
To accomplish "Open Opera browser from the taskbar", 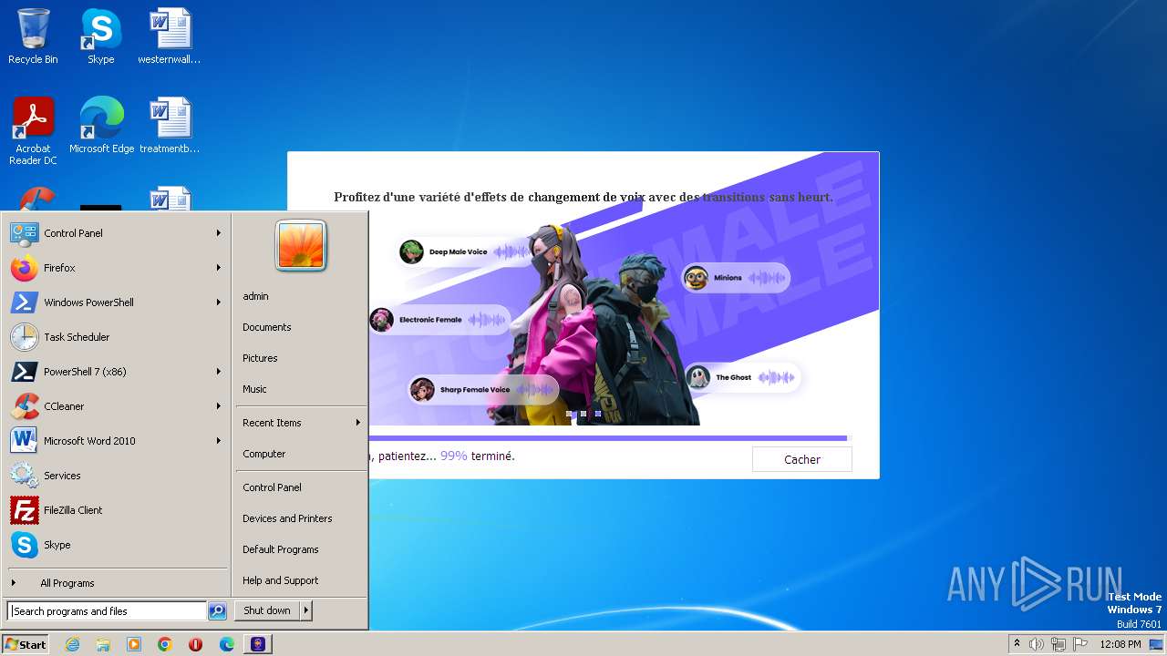I will coord(196,644).
